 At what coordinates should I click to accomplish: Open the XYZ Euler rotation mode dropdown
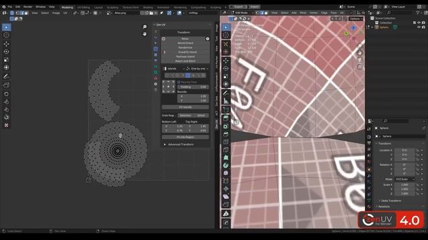(x=405, y=179)
